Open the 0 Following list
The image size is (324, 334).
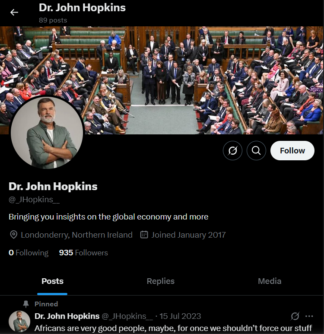tap(29, 253)
